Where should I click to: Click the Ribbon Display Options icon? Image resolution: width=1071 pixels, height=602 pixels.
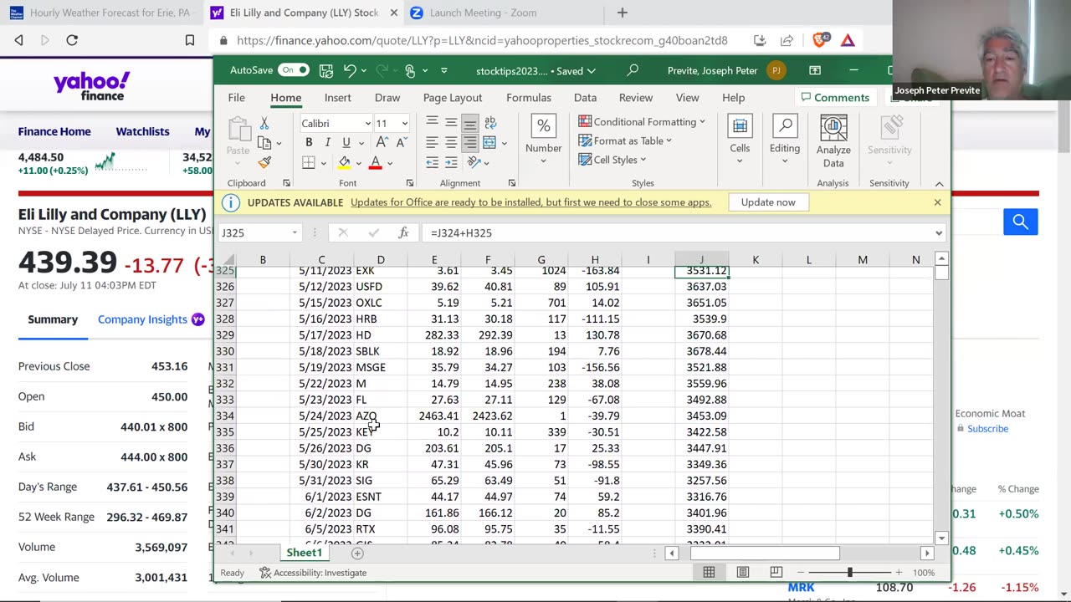pyautogui.click(x=815, y=70)
